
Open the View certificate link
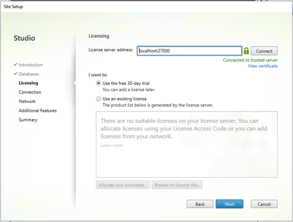point(262,66)
